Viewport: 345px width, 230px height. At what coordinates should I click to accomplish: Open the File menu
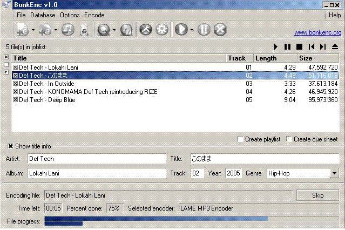point(21,15)
